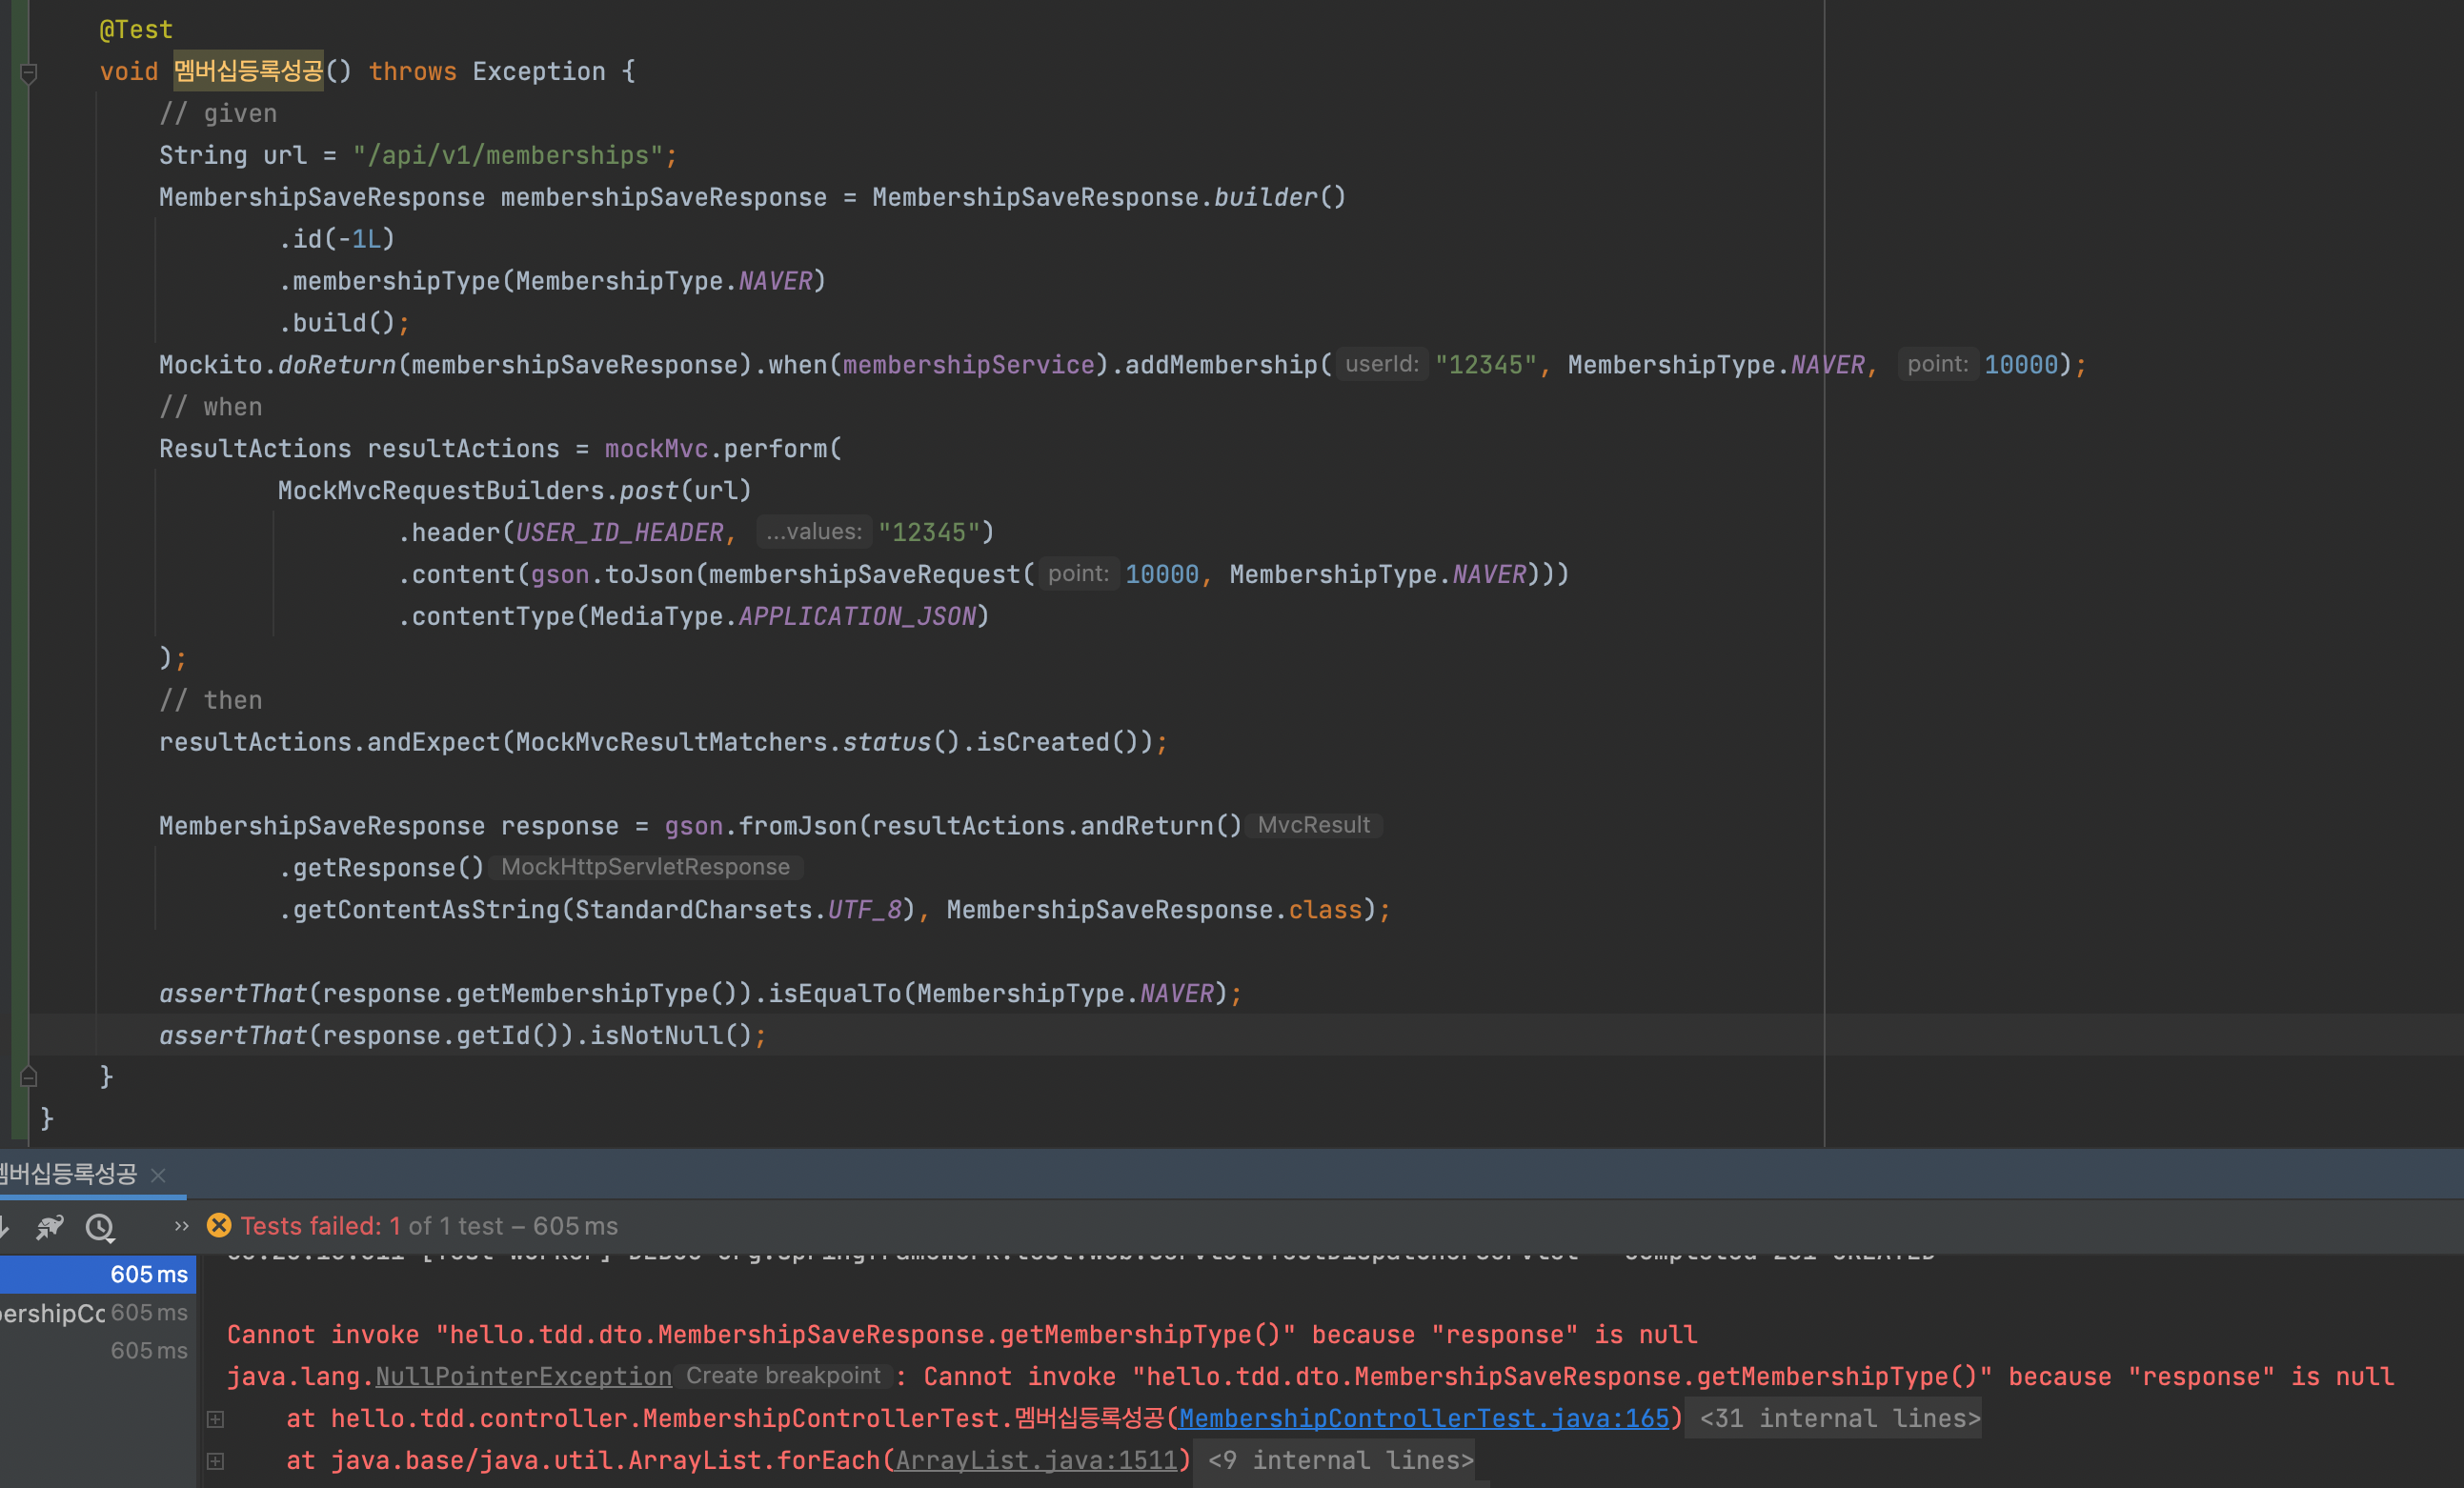This screenshot has width=2464, height=1488.
Task: Click the Gradle import tests elephant icon
Action: 50,1226
